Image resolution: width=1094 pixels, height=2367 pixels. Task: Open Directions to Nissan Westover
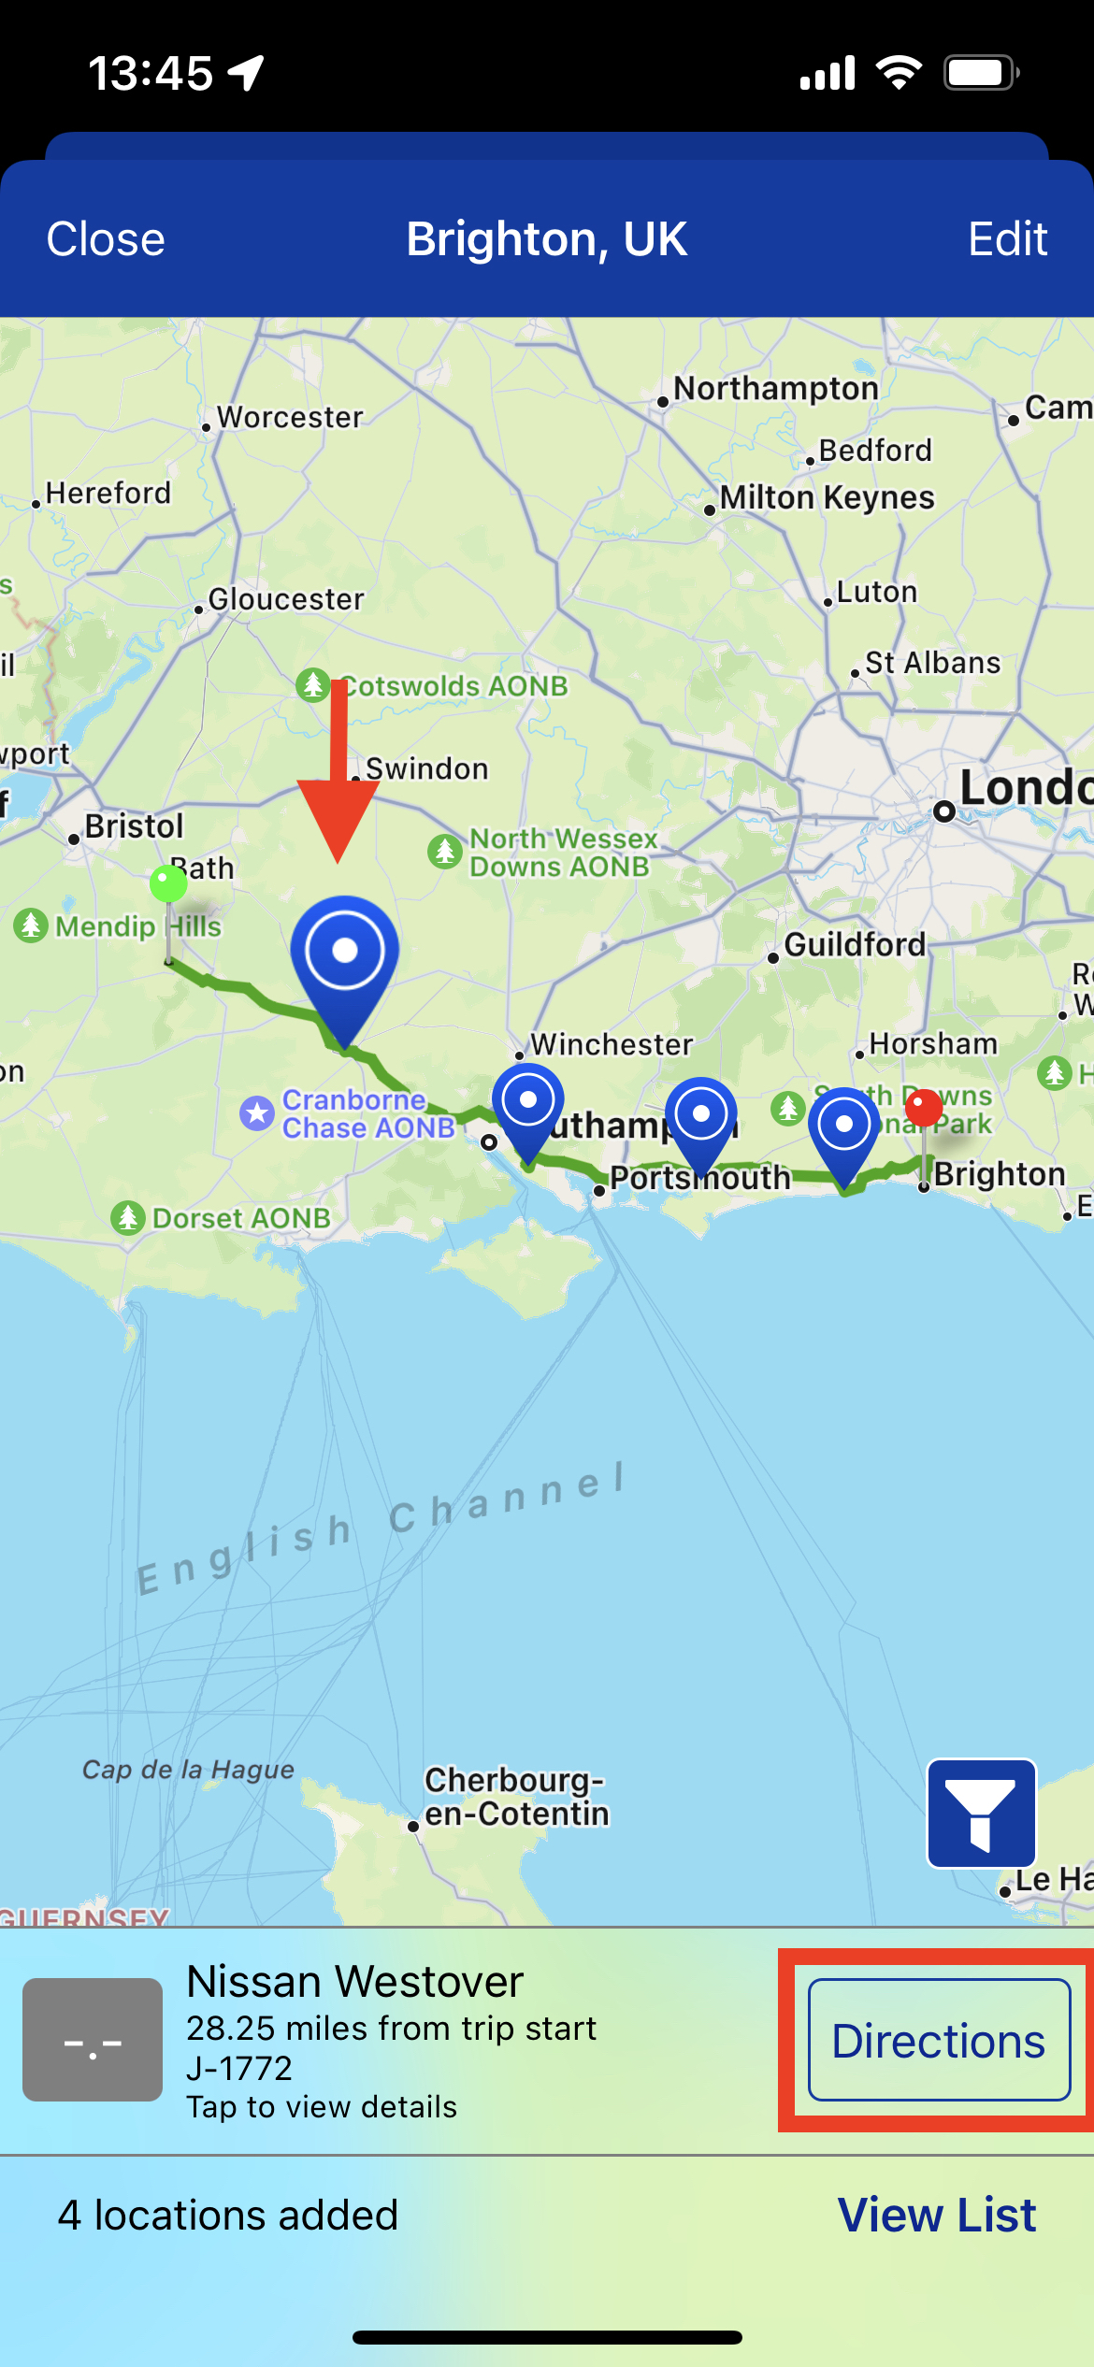(939, 2040)
